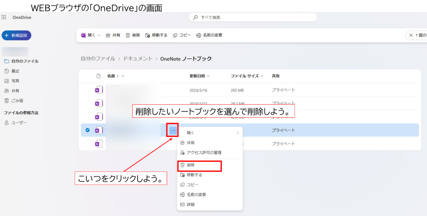Screen dimensions: 427x216
Task: Click 名前の変更 in the top toolbar
Action: [209, 35]
